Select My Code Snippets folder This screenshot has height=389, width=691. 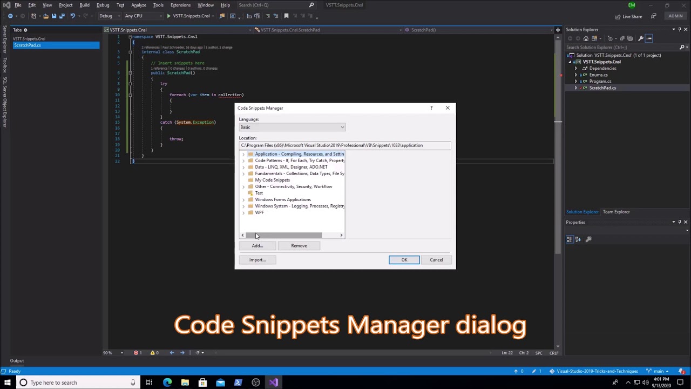pos(272,180)
